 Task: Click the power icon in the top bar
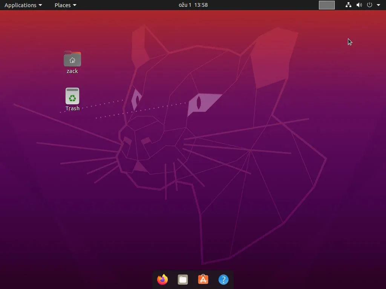[369, 5]
